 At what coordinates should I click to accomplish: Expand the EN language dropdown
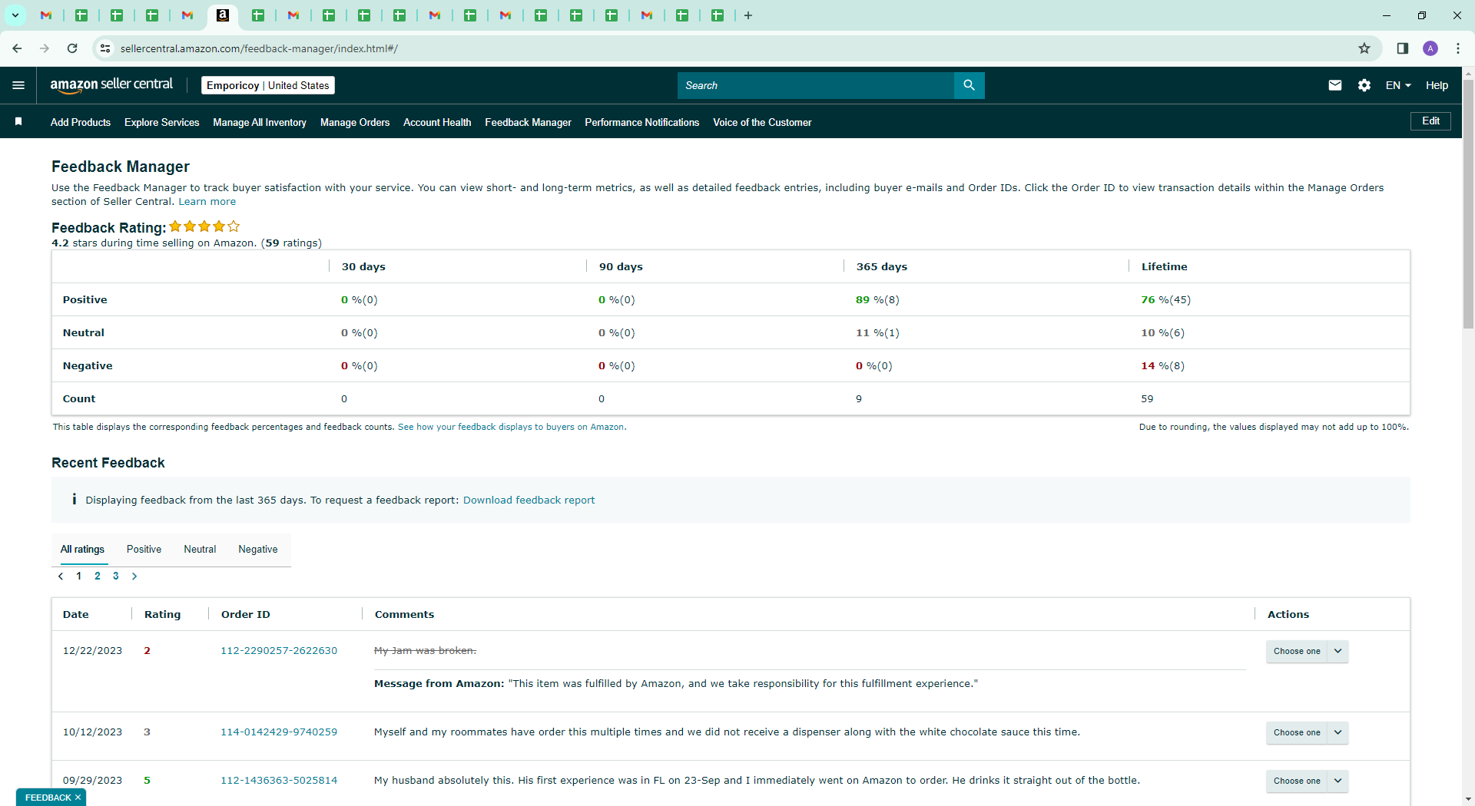(x=1398, y=85)
